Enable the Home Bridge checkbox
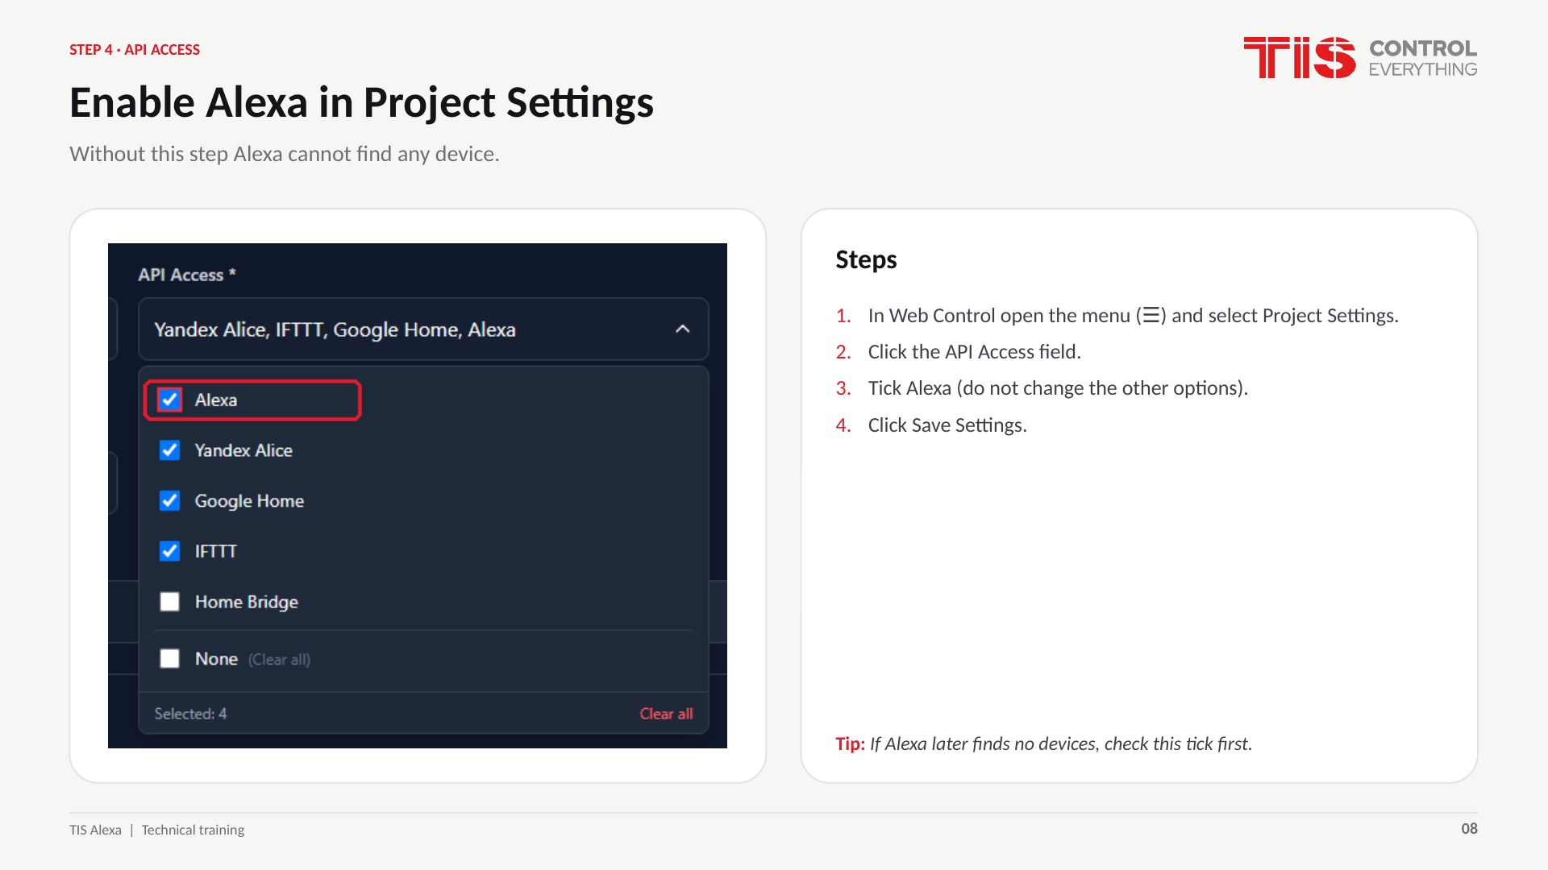The width and height of the screenshot is (1548, 870). point(169,602)
